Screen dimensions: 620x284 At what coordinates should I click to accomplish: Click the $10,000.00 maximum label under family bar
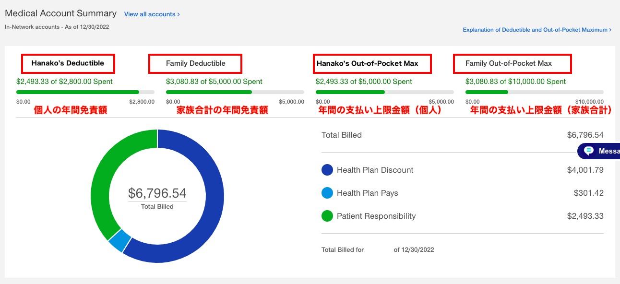588,102
